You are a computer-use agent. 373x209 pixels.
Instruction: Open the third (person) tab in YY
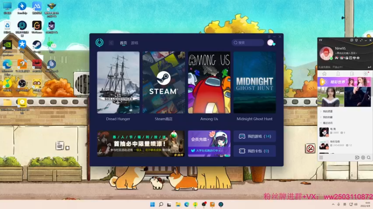tap(352, 74)
